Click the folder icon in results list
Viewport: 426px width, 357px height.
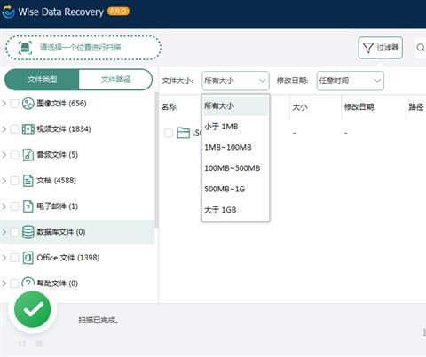[183, 133]
